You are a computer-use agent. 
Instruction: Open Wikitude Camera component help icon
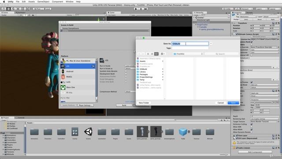273,34
